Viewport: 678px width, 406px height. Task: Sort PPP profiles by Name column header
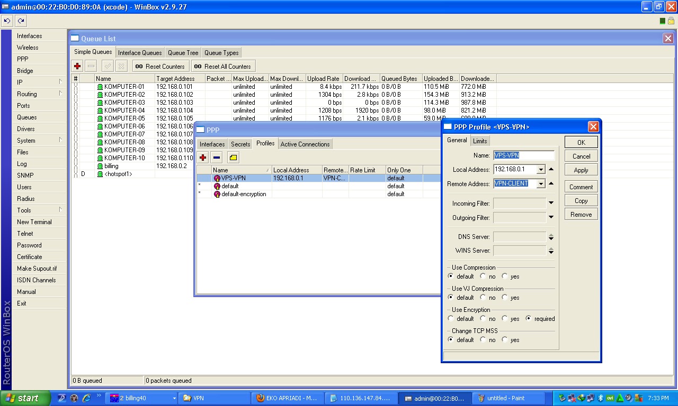tap(242, 170)
